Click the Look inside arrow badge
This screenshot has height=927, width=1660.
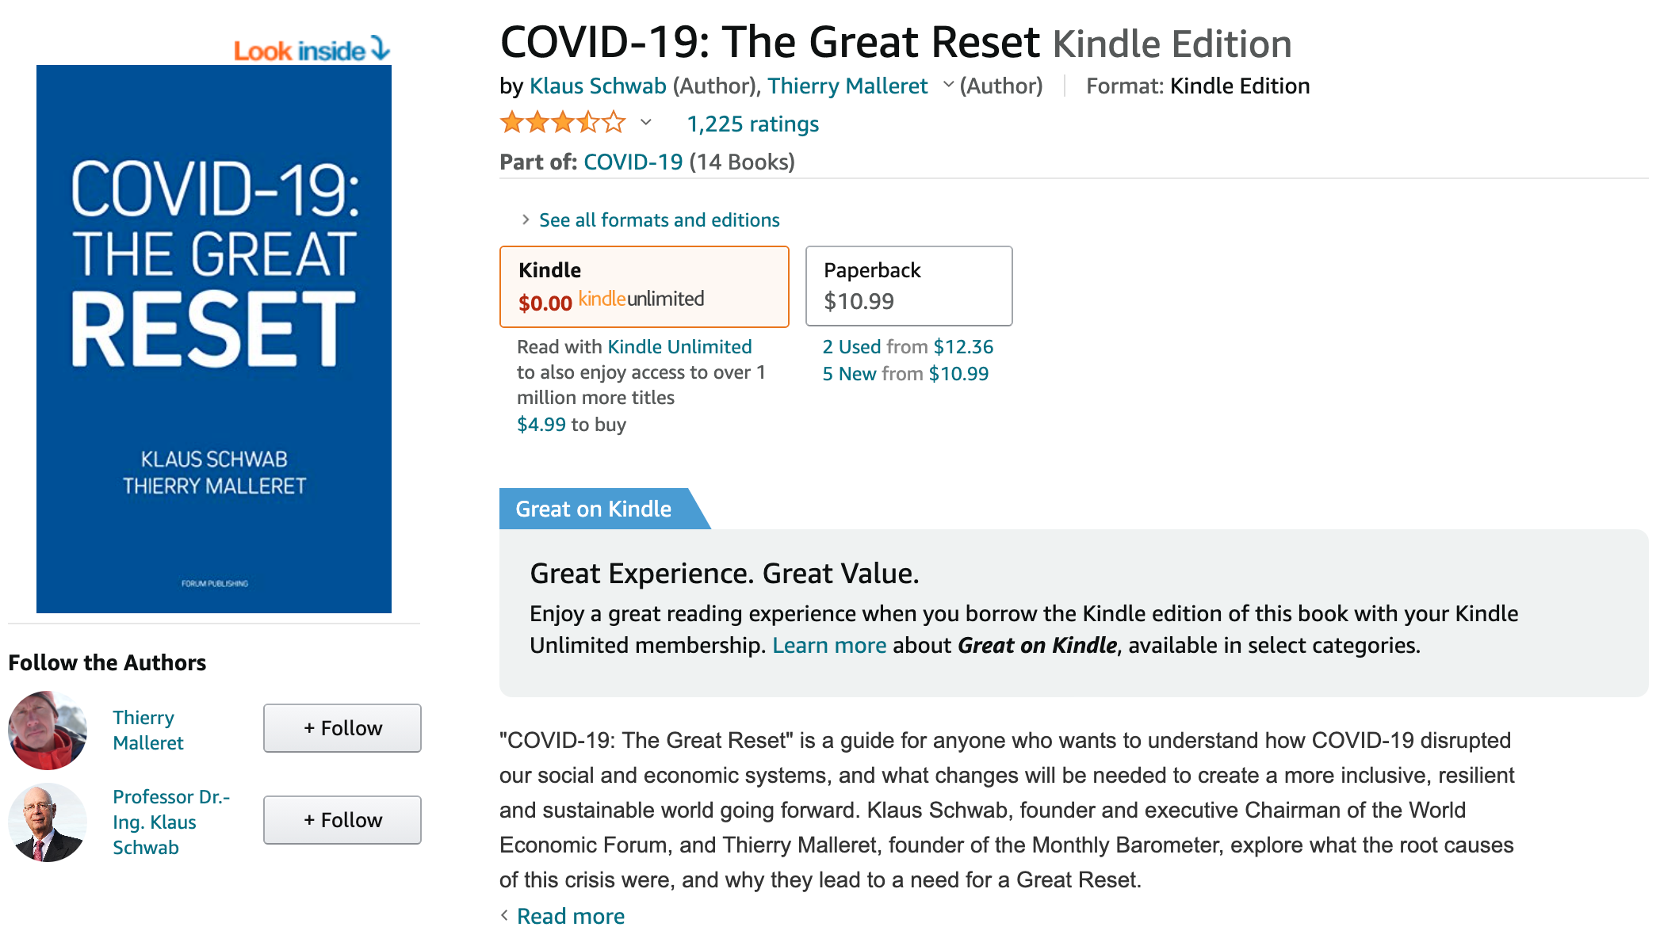click(x=312, y=50)
